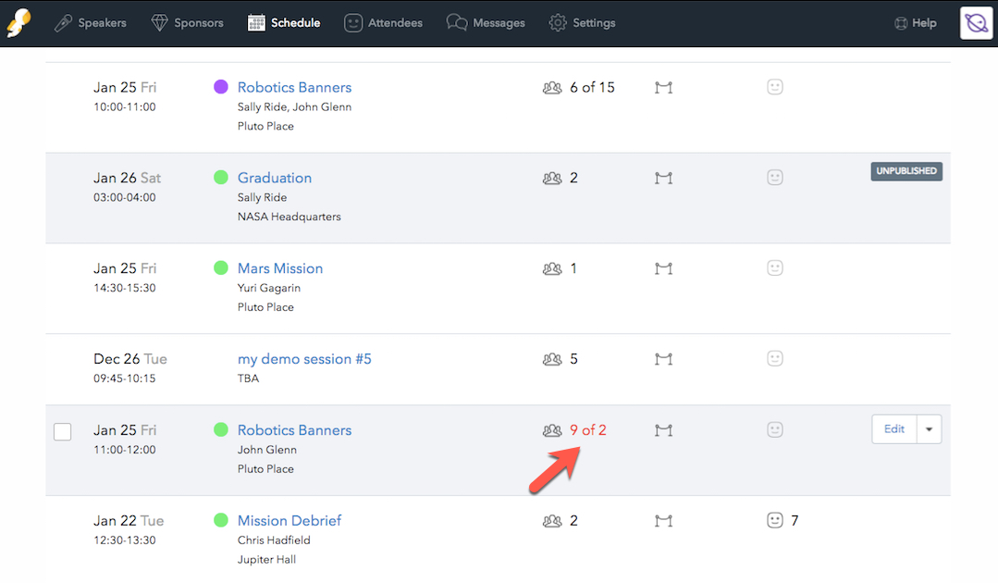
Task: Click the lifebuoy Help icon
Action: [x=901, y=23]
